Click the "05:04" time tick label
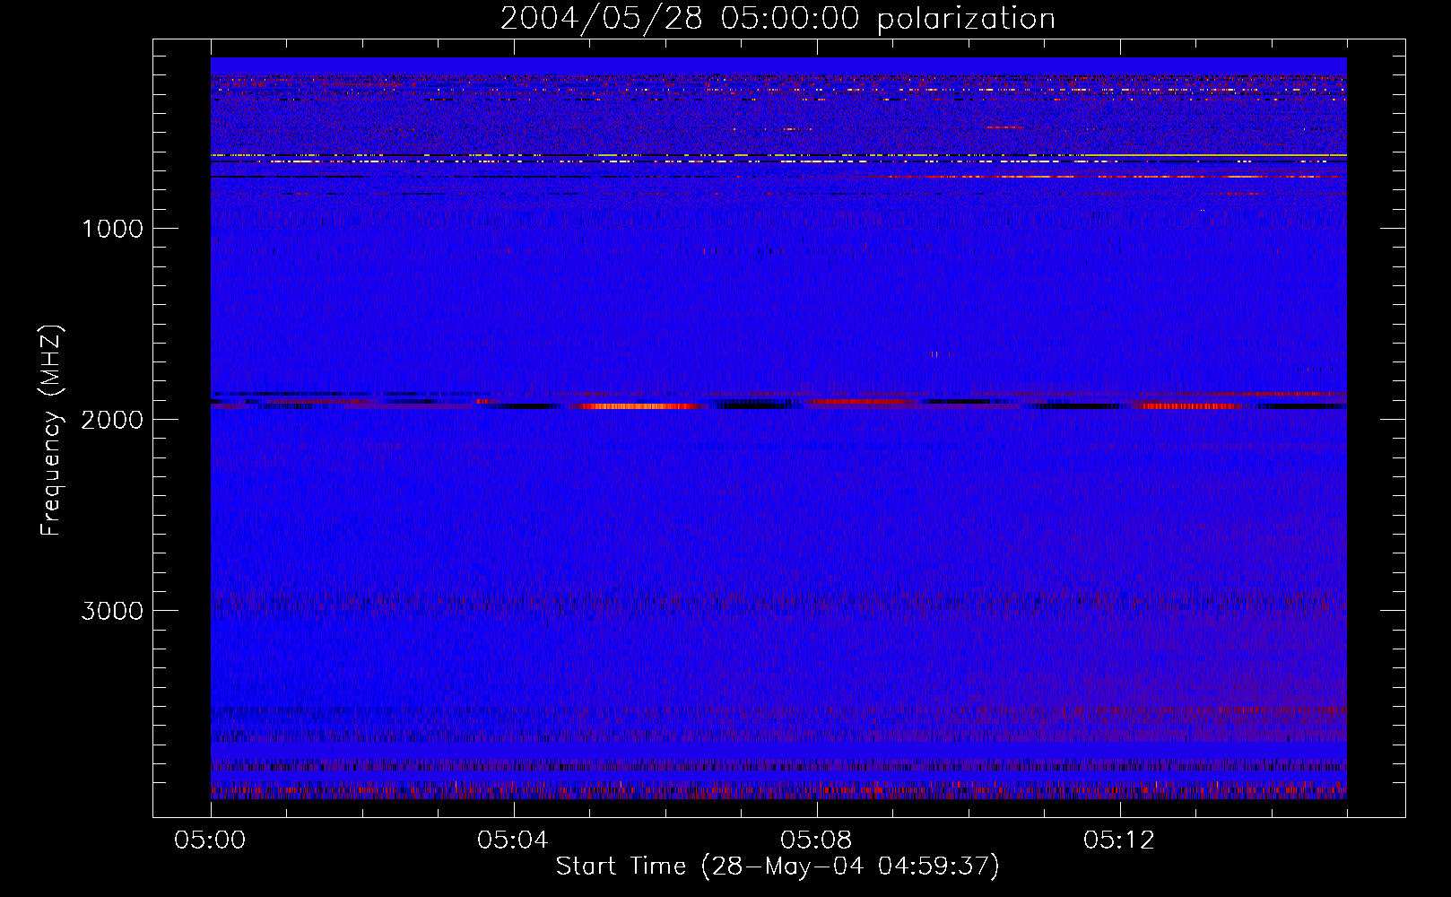The width and height of the screenshot is (1451, 897). tap(514, 840)
